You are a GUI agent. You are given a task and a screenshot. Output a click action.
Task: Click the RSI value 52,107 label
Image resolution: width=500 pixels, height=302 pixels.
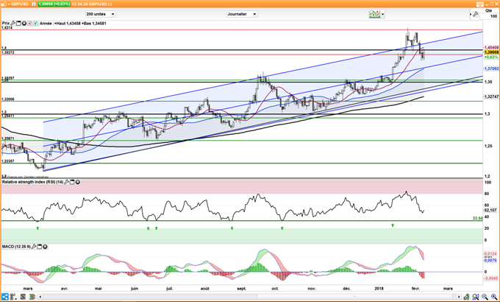coord(490,210)
